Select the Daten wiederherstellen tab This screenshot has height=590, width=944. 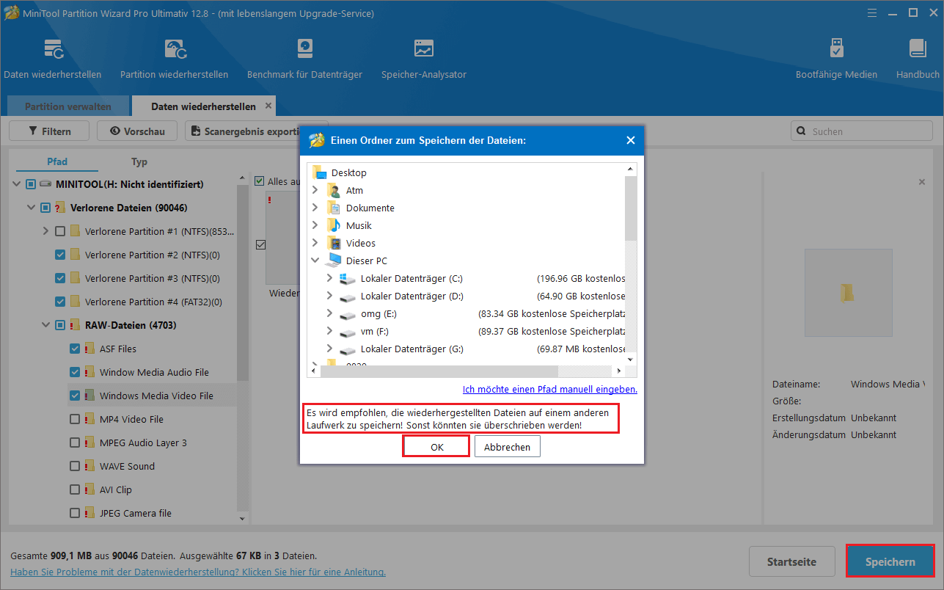[203, 106]
